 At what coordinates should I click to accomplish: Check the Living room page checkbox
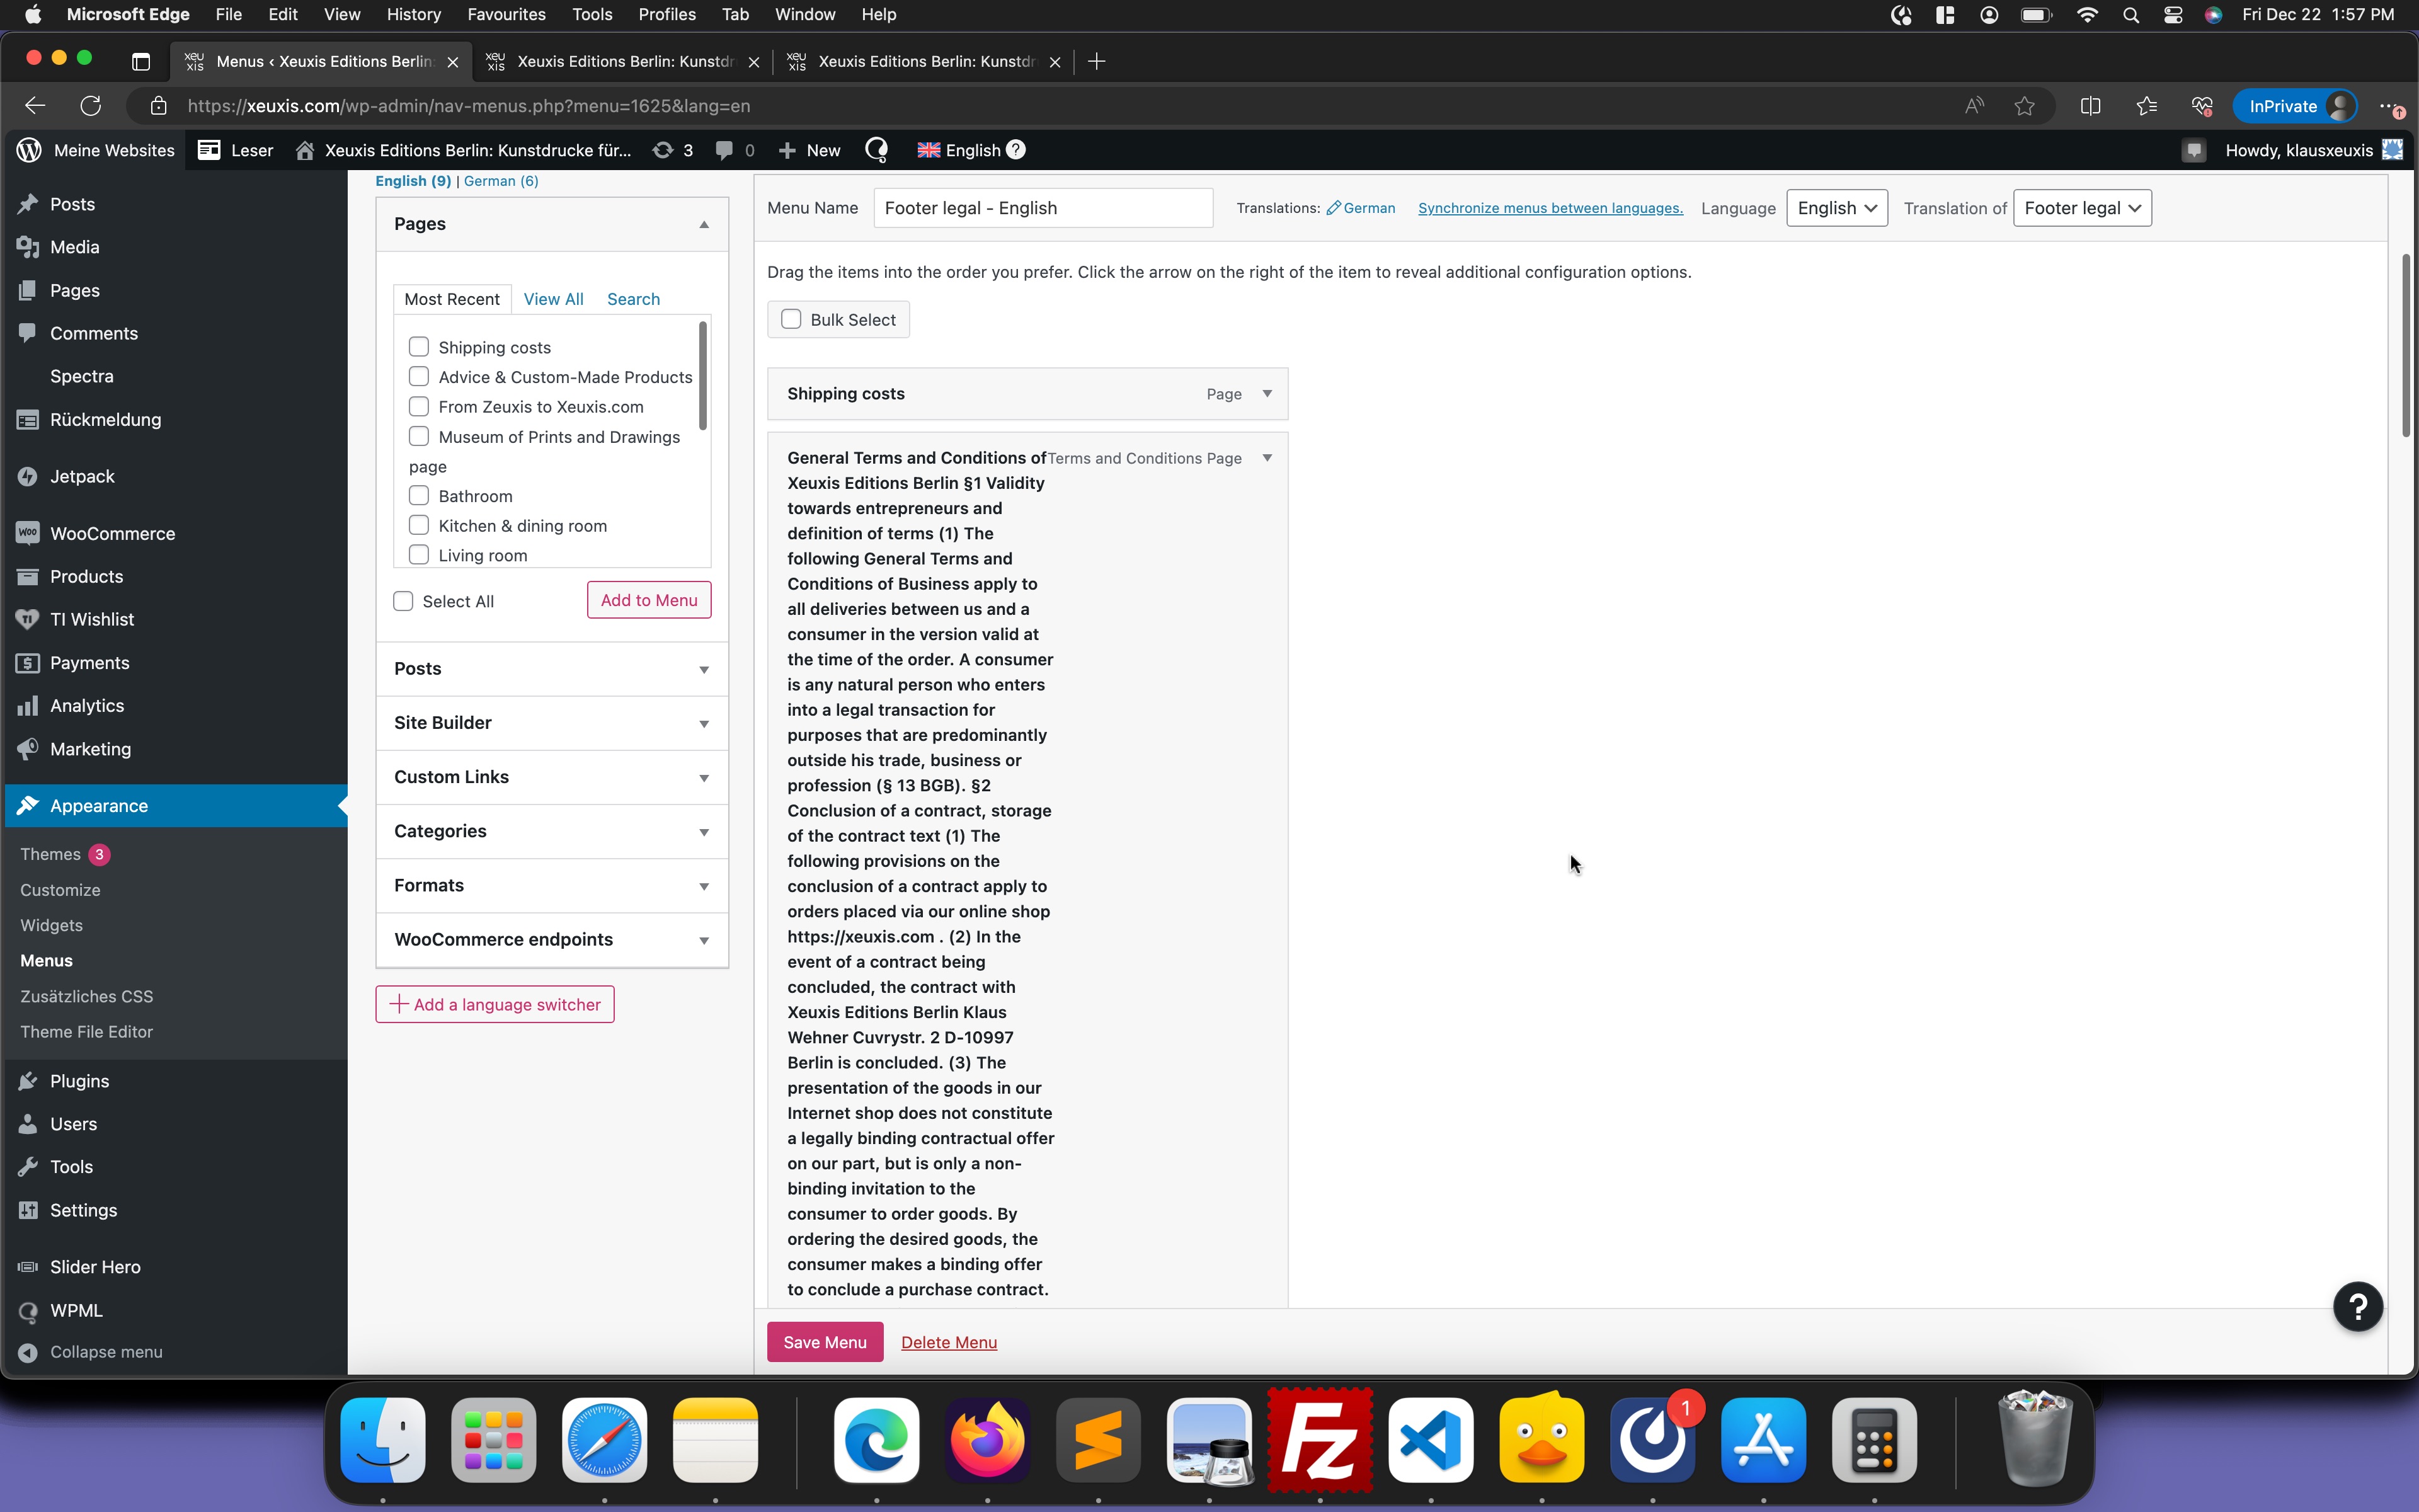(419, 555)
